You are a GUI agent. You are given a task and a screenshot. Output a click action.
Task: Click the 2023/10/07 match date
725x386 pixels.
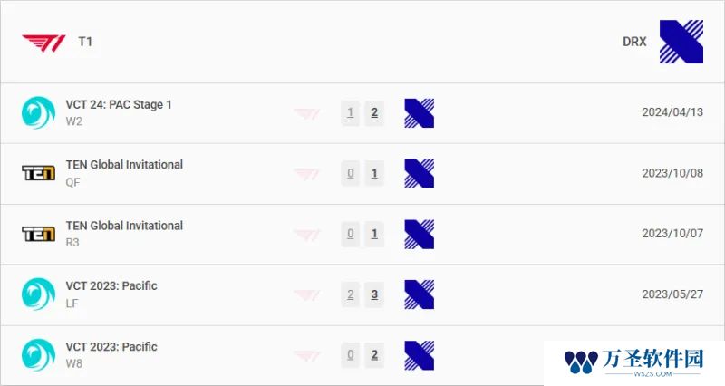pos(672,234)
